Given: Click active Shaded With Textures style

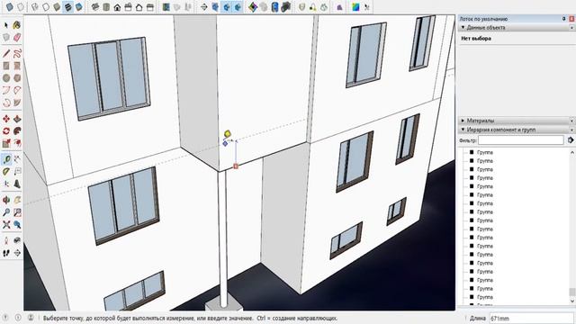Looking at the screenshot, I should tap(68, 6).
